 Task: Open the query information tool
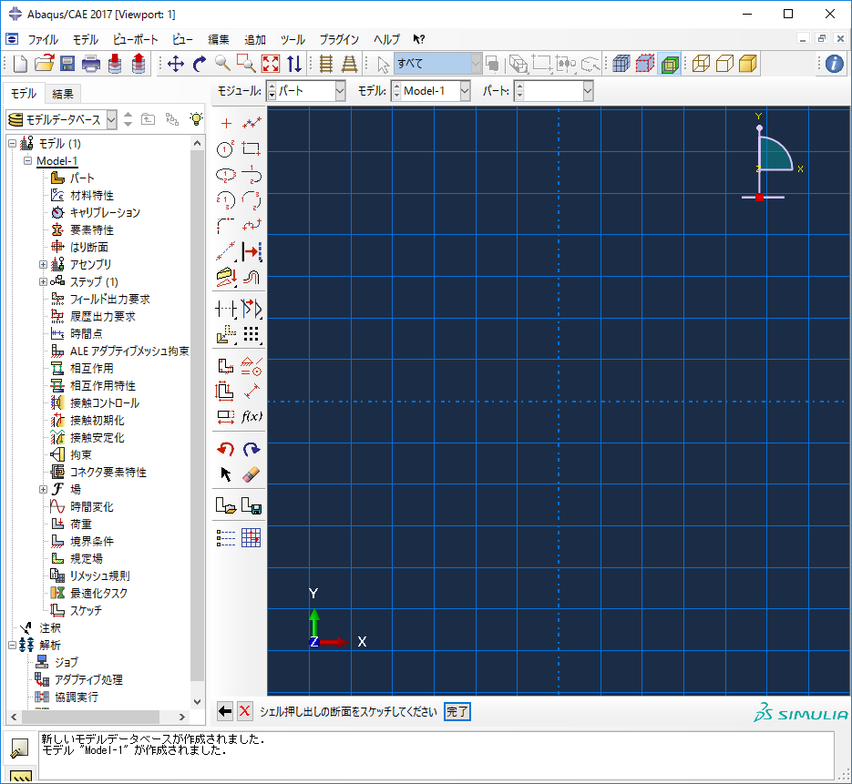pos(834,64)
